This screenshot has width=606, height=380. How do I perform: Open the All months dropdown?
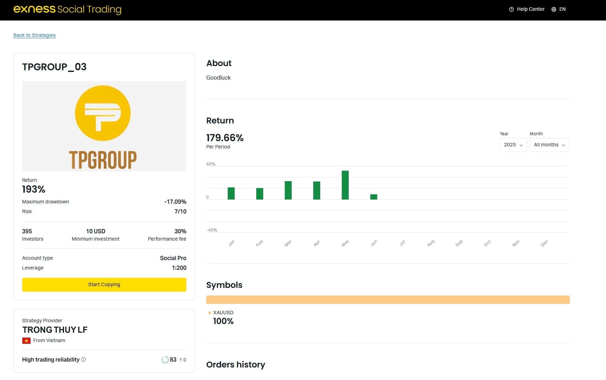tap(549, 145)
